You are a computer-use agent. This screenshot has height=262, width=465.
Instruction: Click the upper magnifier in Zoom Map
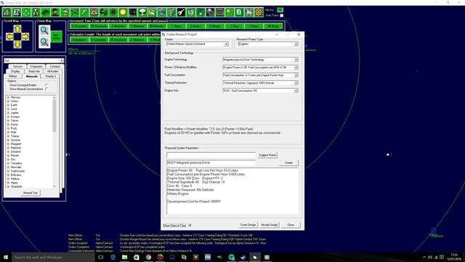click(44, 30)
